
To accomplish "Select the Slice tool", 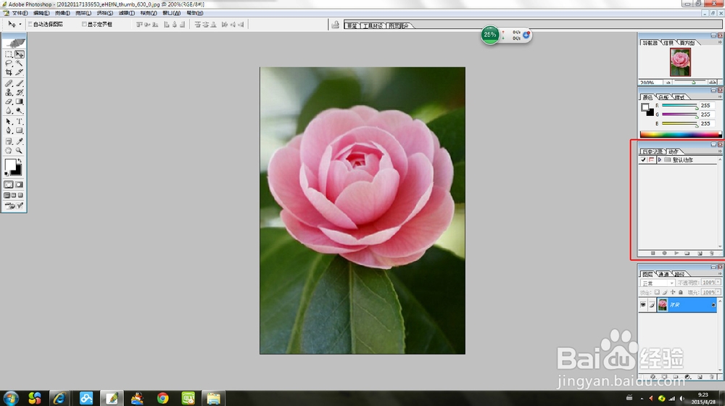I will [x=20, y=72].
